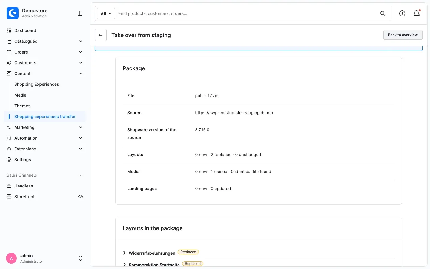
Task: Open Shopping Experiences in sidebar
Action: [x=37, y=84]
